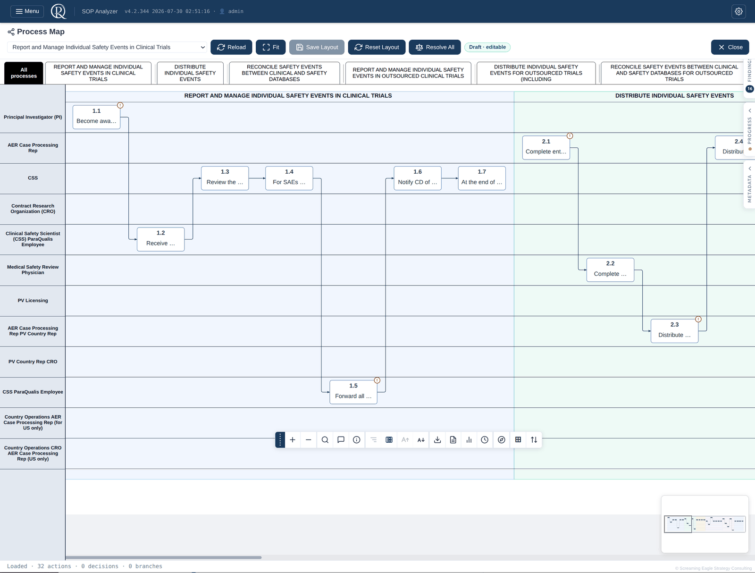The height and width of the screenshot is (573, 755).
Task: Close the Process Map view
Action: [730, 47]
